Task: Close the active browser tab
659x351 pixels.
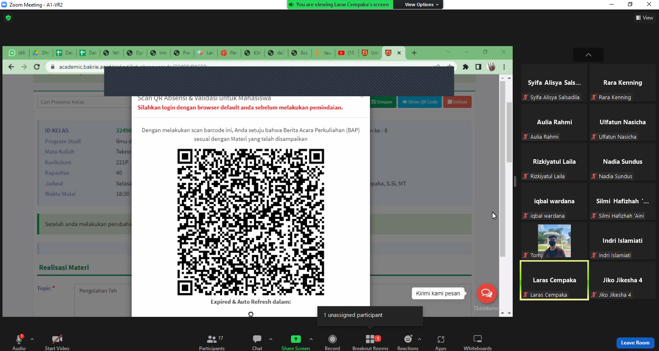Action: [399, 53]
